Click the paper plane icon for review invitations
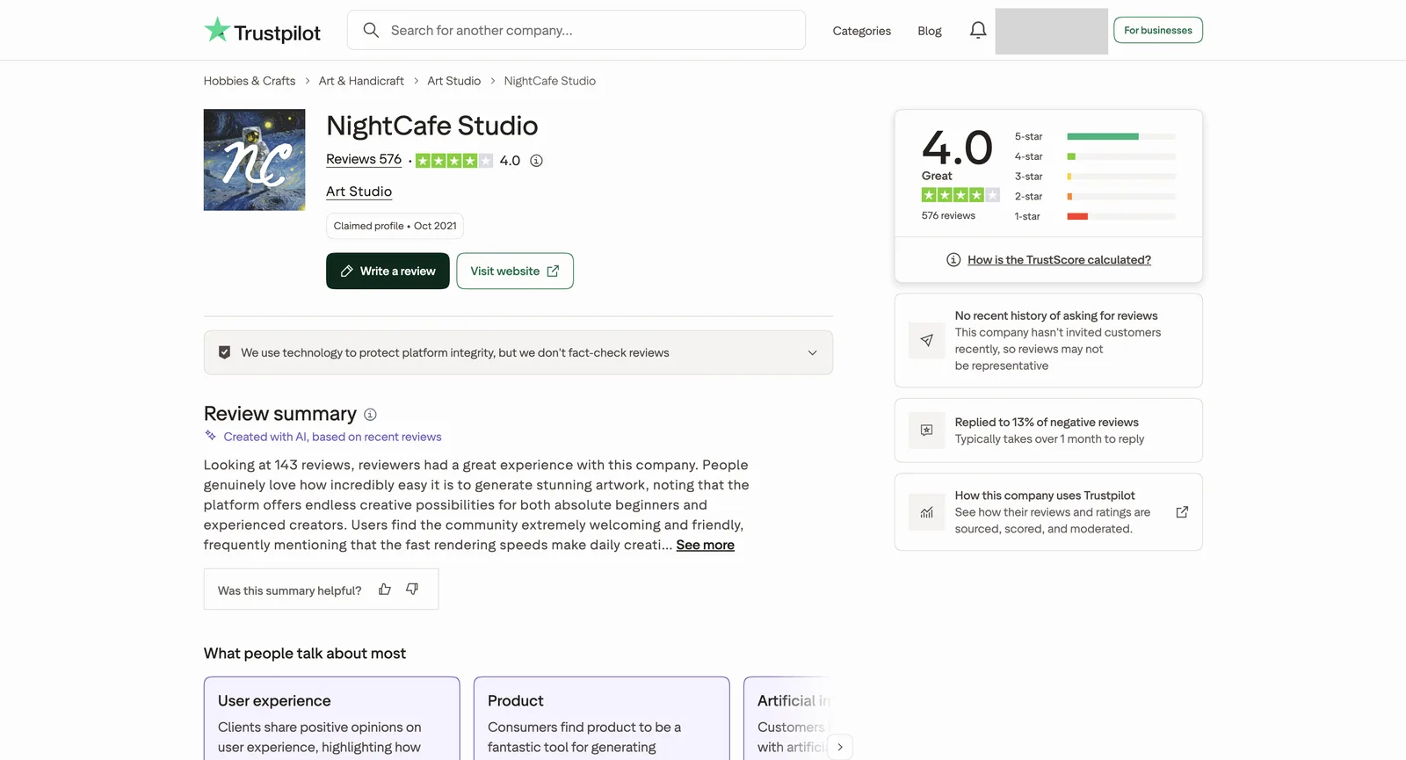 tap(926, 340)
